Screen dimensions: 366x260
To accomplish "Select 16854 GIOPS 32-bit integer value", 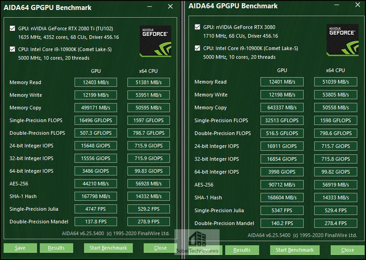I will pos(282,159).
